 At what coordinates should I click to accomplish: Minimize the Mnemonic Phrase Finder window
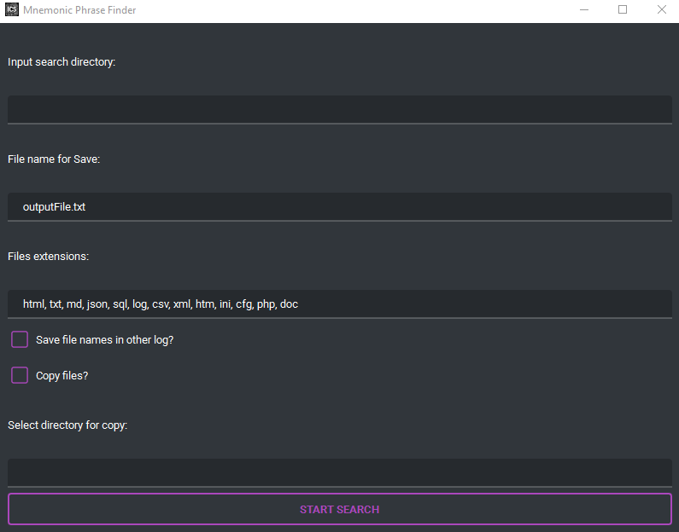pos(584,10)
